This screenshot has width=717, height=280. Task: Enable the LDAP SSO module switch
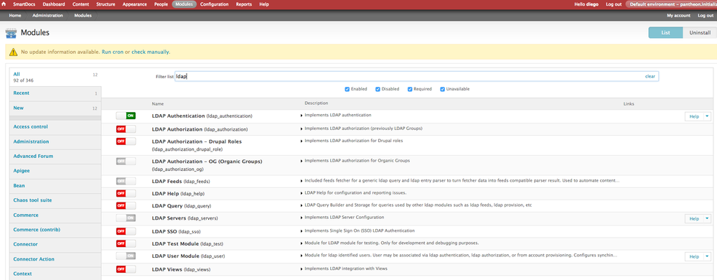click(126, 231)
